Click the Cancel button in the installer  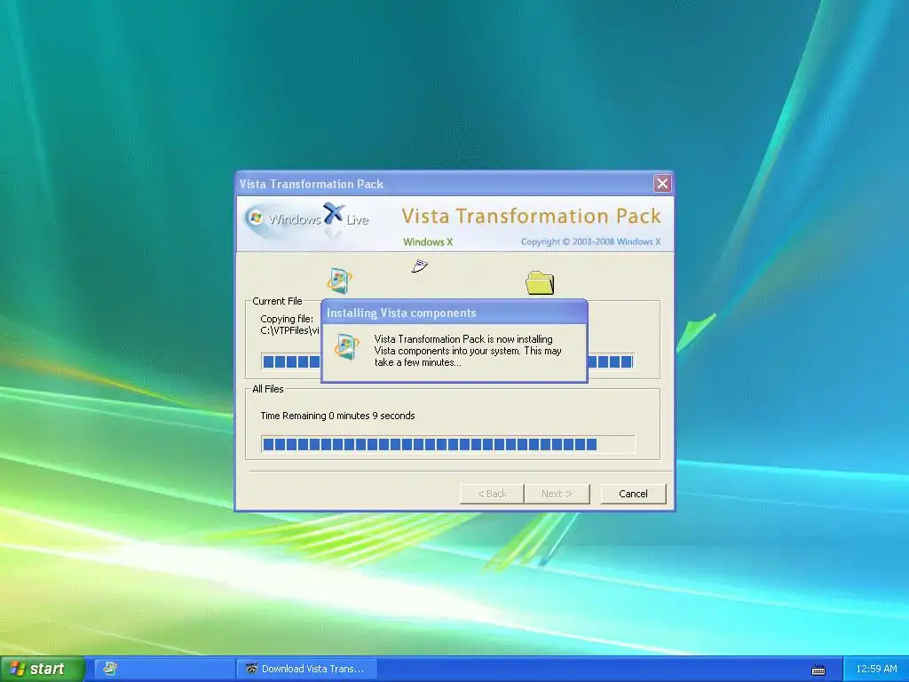point(633,494)
